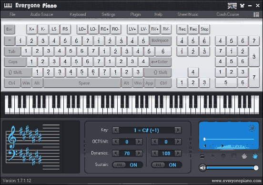Click the music note icon in player panel
Screen dimensions: 263x185
coord(252,128)
